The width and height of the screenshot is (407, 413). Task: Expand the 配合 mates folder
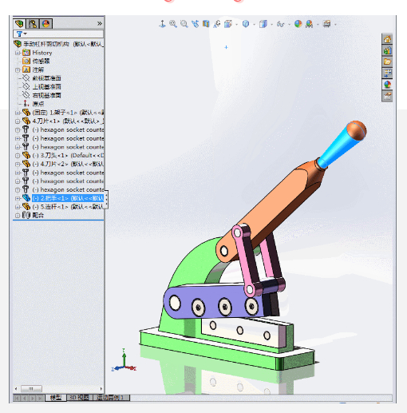18,216
